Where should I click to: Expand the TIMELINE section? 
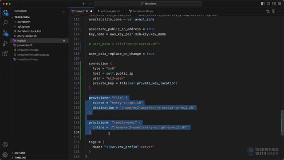point(20,158)
